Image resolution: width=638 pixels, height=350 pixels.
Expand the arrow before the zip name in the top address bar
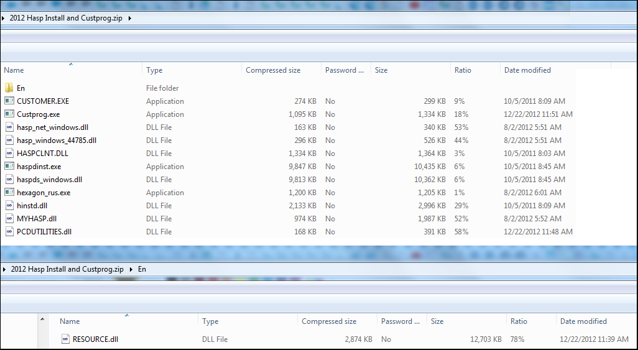click(3, 18)
